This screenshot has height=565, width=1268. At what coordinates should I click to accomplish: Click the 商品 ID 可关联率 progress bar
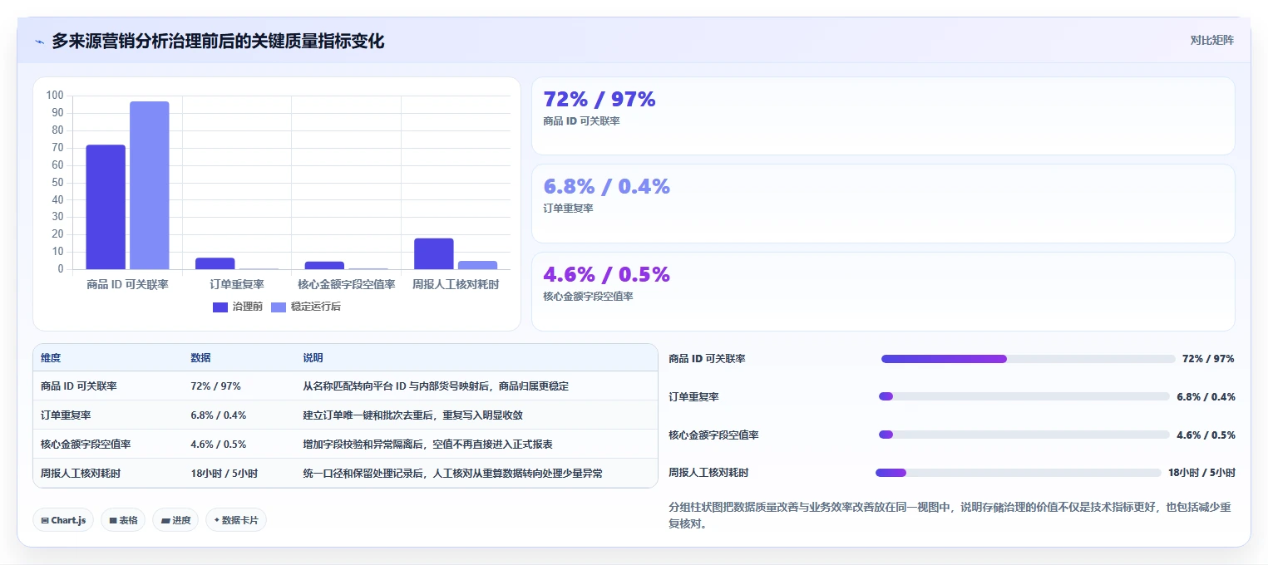pos(1028,359)
